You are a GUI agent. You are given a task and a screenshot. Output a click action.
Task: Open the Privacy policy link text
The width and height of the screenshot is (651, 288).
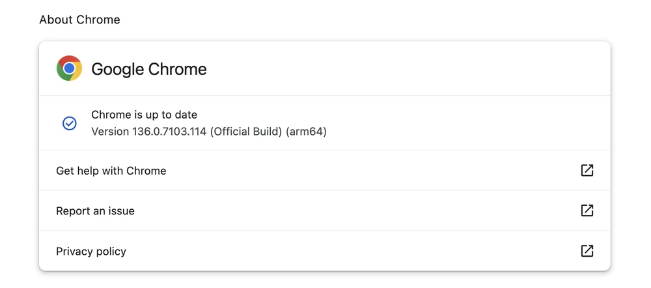(91, 252)
